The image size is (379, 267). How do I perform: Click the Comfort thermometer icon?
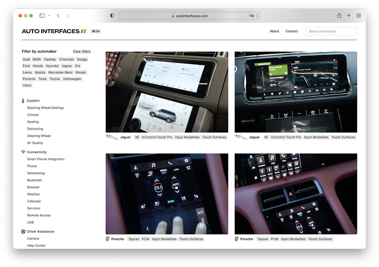(23, 101)
